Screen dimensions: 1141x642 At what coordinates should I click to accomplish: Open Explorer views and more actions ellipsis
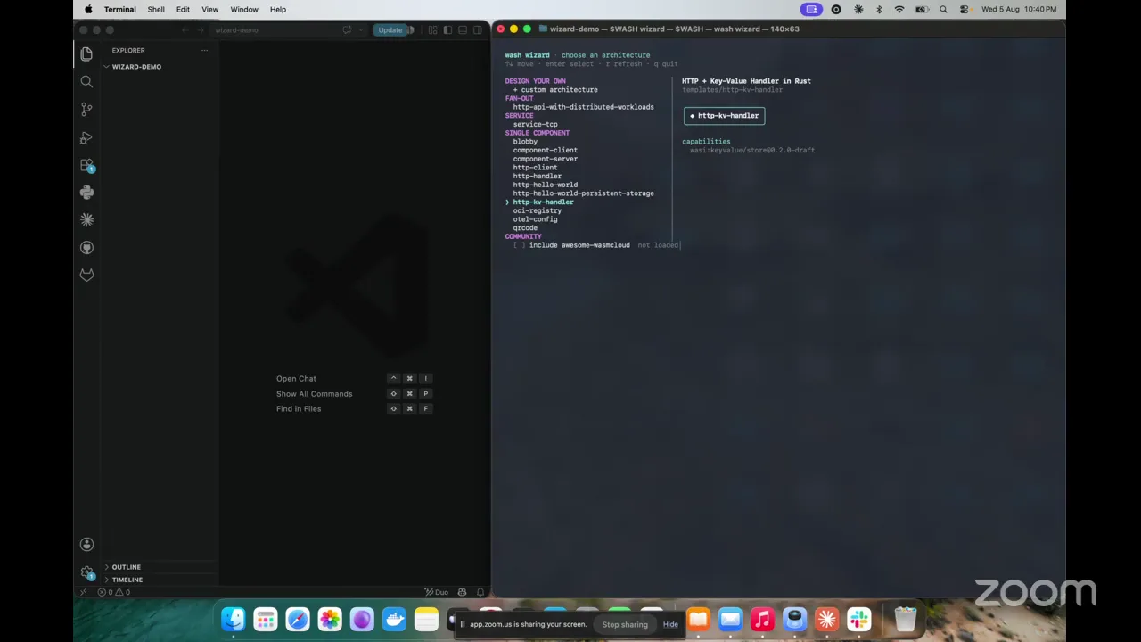tap(204, 50)
